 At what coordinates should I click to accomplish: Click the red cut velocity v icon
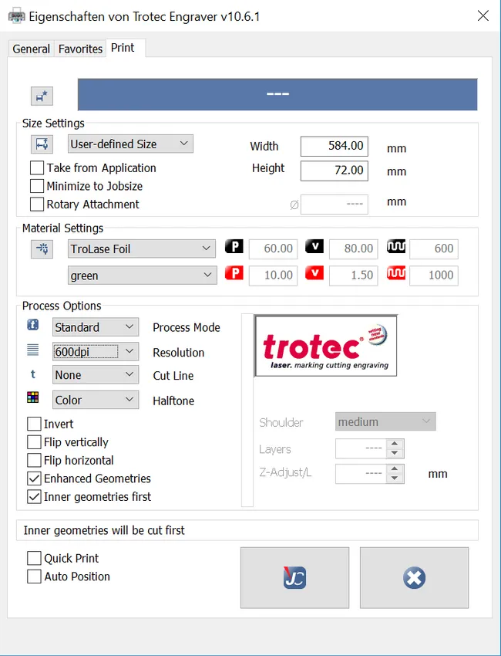(x=314, y=273)
